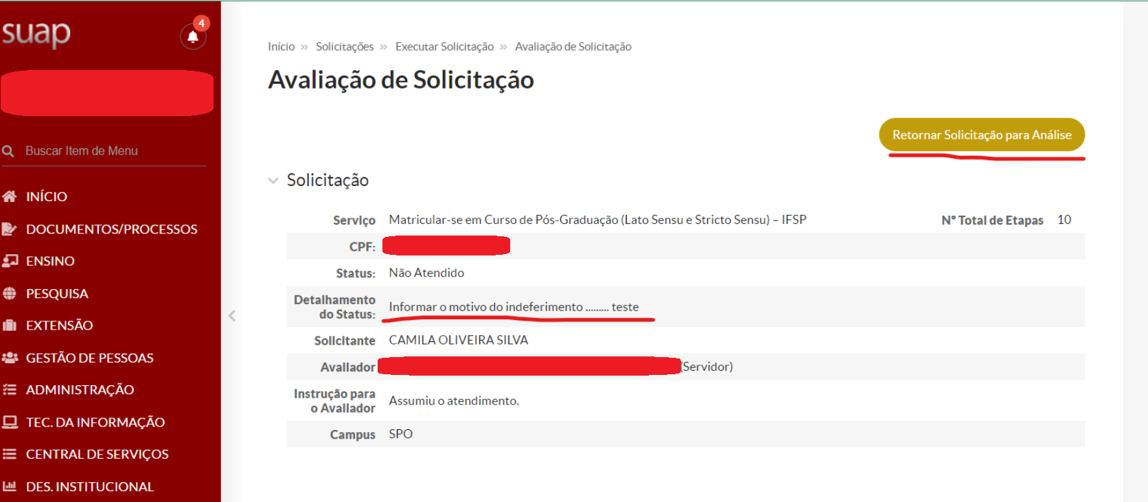Open the ADMINISTRAÇÃO menu item
The image size is (1148, 502).
(80, 390)
